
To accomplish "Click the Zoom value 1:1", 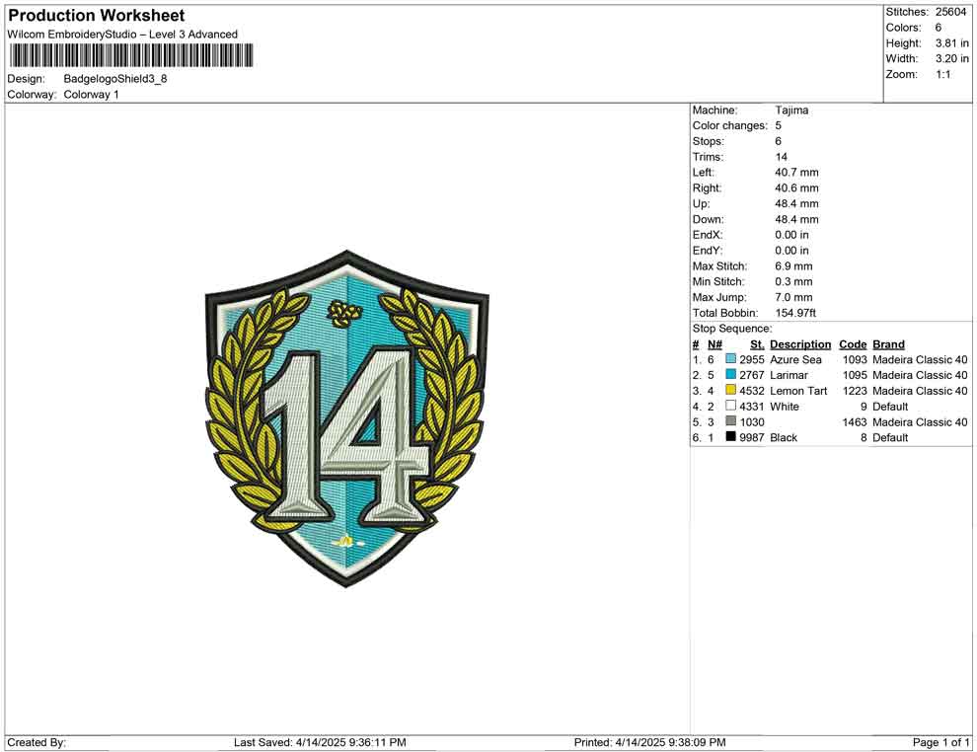I will [x=942, y=74].
